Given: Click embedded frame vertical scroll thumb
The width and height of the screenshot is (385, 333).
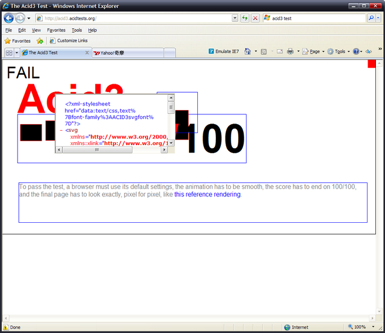Looking at the screenshot, I should coord(171,107).
